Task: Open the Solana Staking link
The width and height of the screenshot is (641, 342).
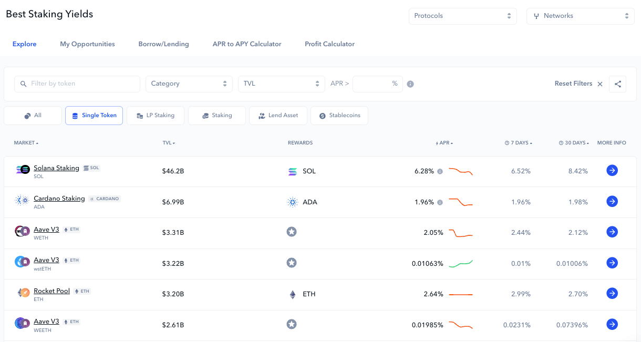Action: click(56, 168)
